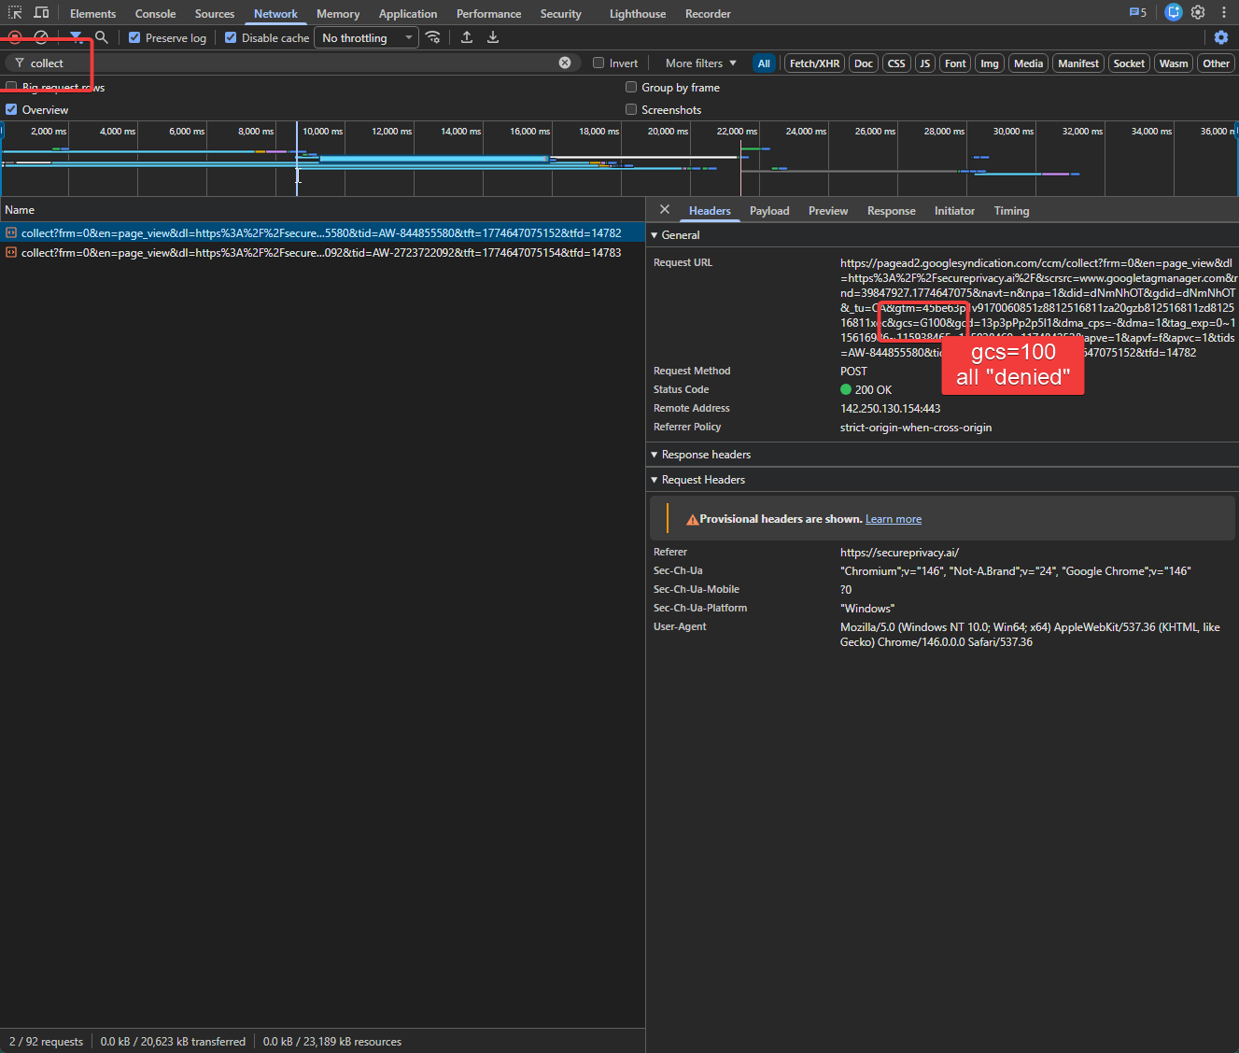
Task: Toggle the device toolbar icon
Action: click(x=41, y=13)
